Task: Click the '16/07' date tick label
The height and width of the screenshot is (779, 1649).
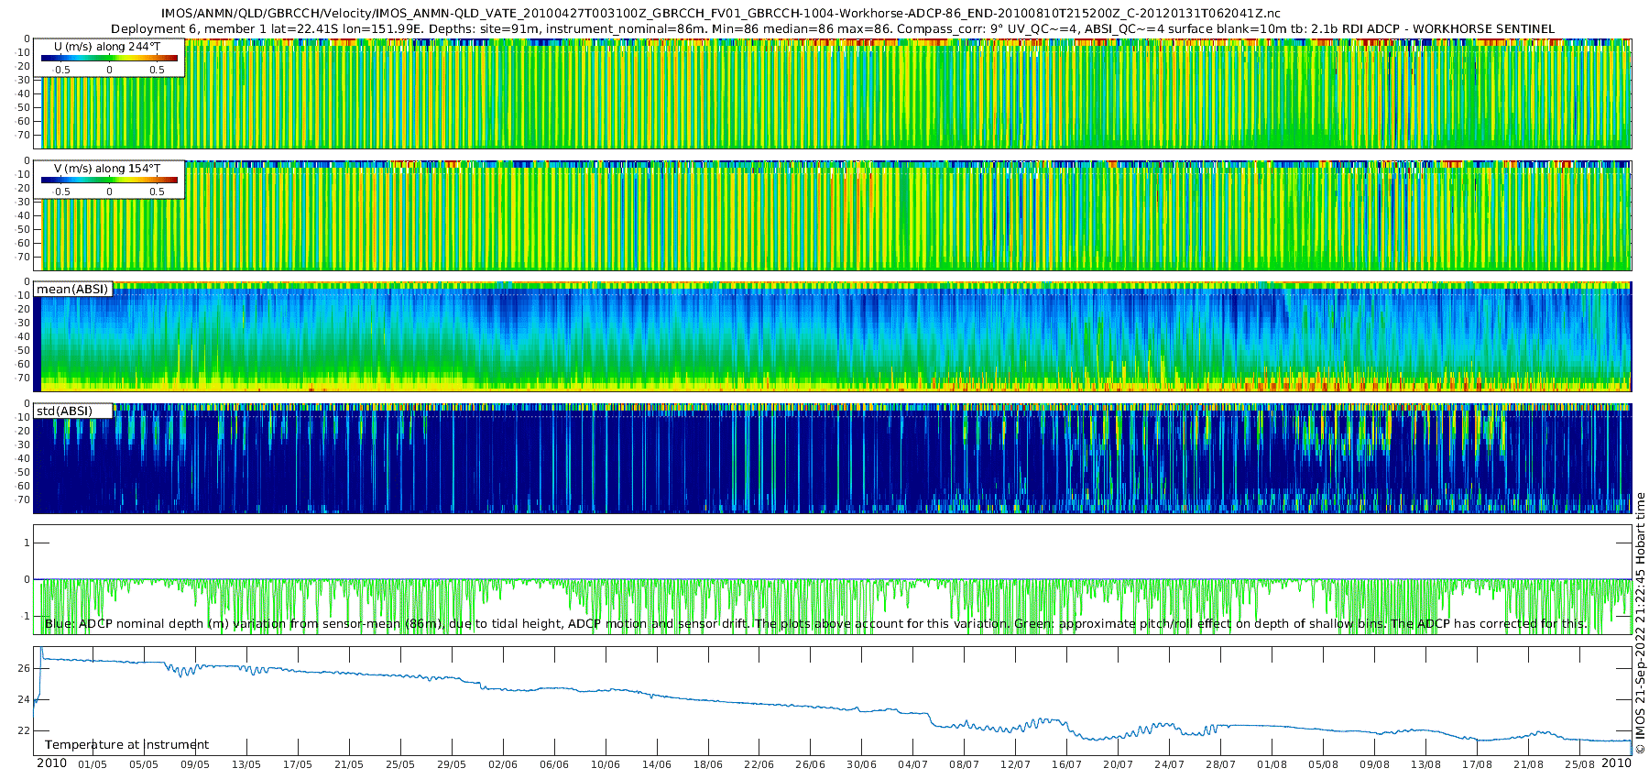Action: click(x=1067, y=764)
